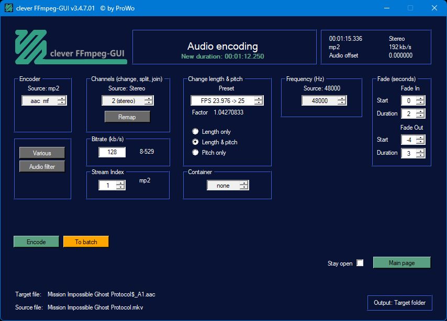This screenshot has height=321, width=447.
Task: Open the Various settings button
Action: 42,153
